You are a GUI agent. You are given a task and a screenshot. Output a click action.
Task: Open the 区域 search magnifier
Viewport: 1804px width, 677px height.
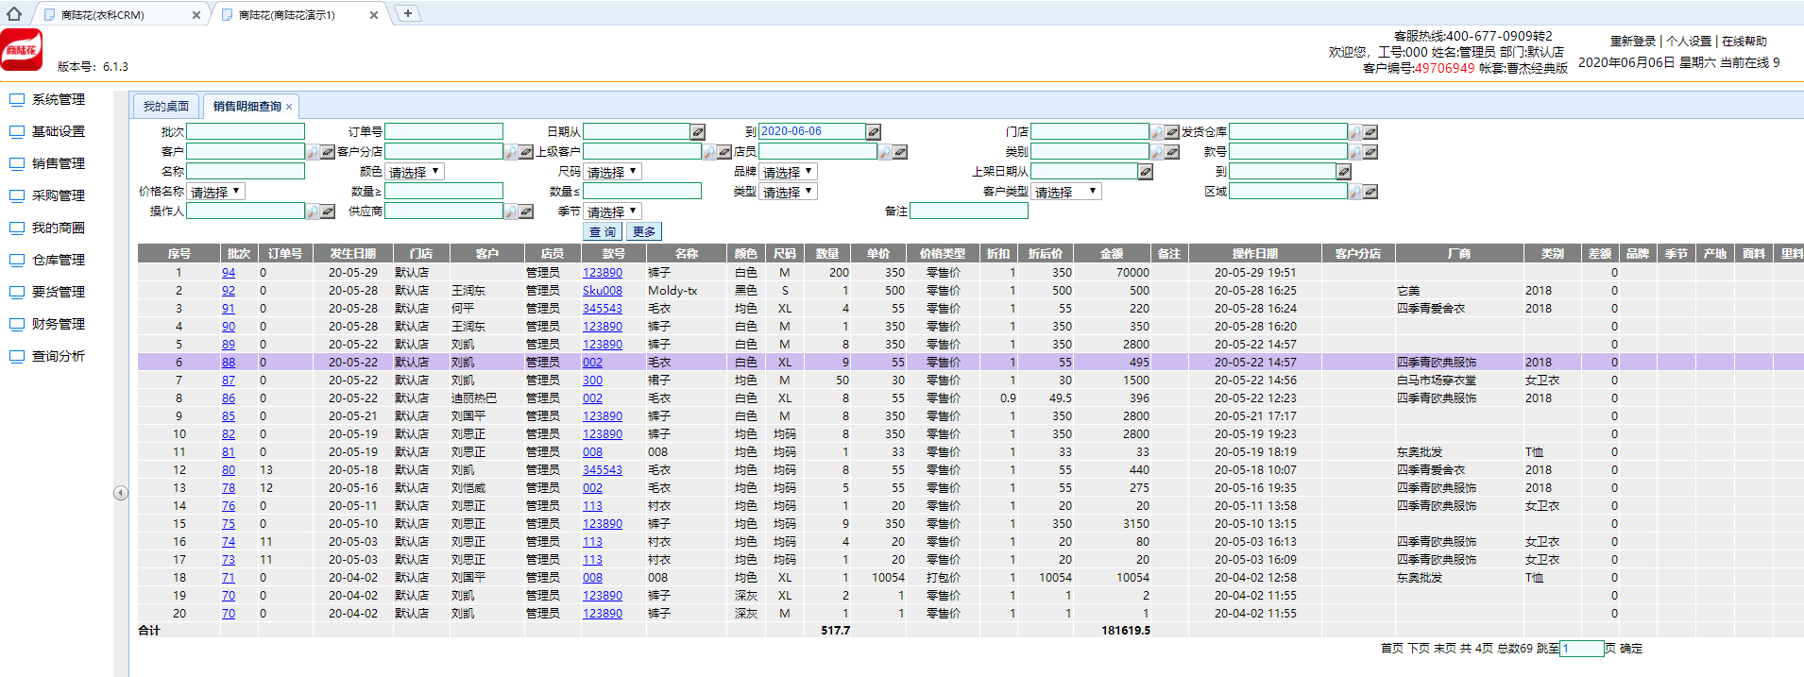(1355, 192)
